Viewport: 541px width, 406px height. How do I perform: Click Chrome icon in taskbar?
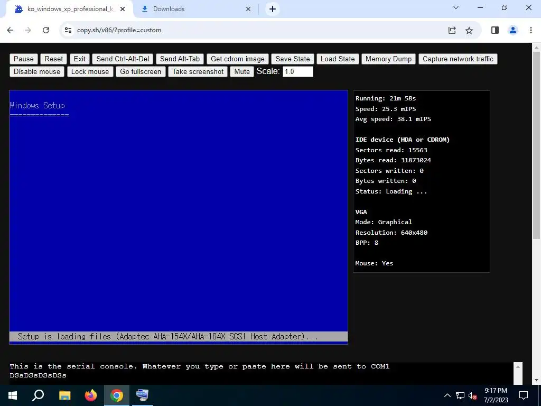tap(117, 395)
